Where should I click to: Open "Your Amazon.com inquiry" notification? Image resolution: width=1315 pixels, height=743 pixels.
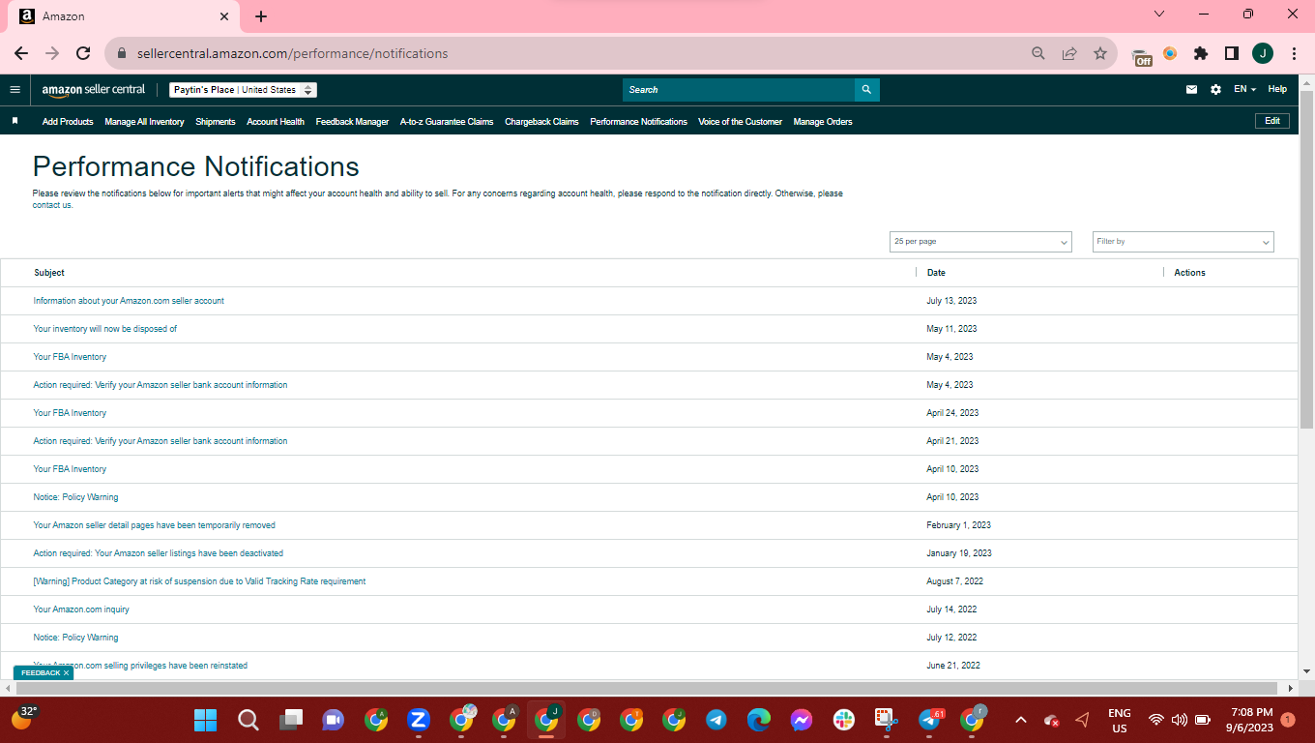click(81, 609)
